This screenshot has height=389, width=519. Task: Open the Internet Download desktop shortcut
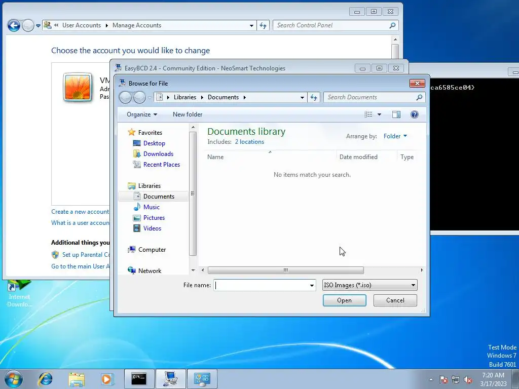click(x=19, y=294)
